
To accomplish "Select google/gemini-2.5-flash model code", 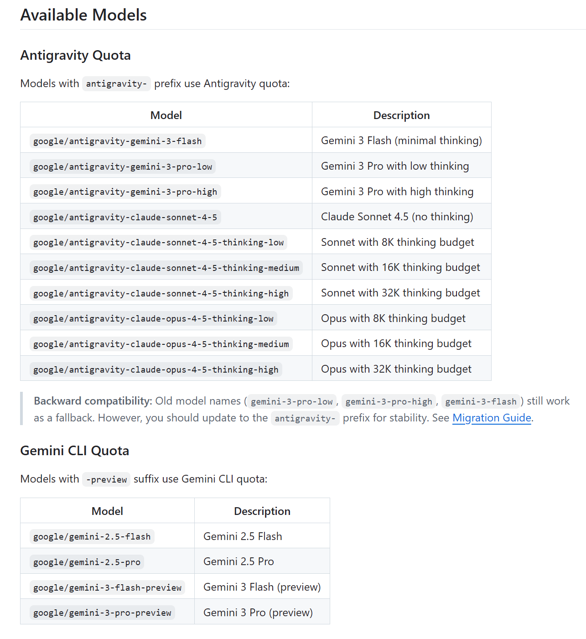I will point(92,536).
